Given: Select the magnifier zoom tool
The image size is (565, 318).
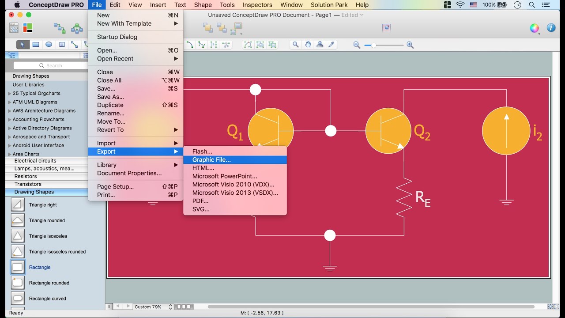Looking at the screenshot, I should click(296, 44).
